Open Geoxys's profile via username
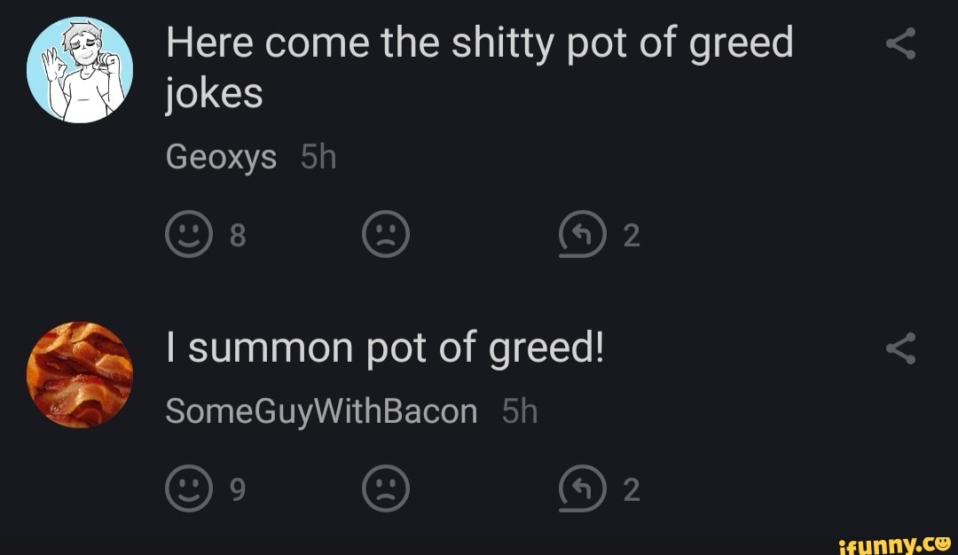Image resolution: width=958 pixels, height=555 pixels. [x=219, y=156]
